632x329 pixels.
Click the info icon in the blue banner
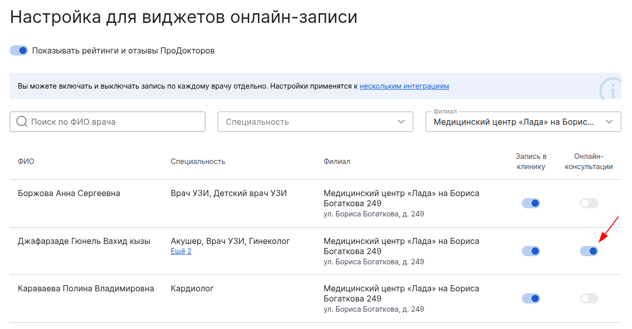[x=610, y=89]
